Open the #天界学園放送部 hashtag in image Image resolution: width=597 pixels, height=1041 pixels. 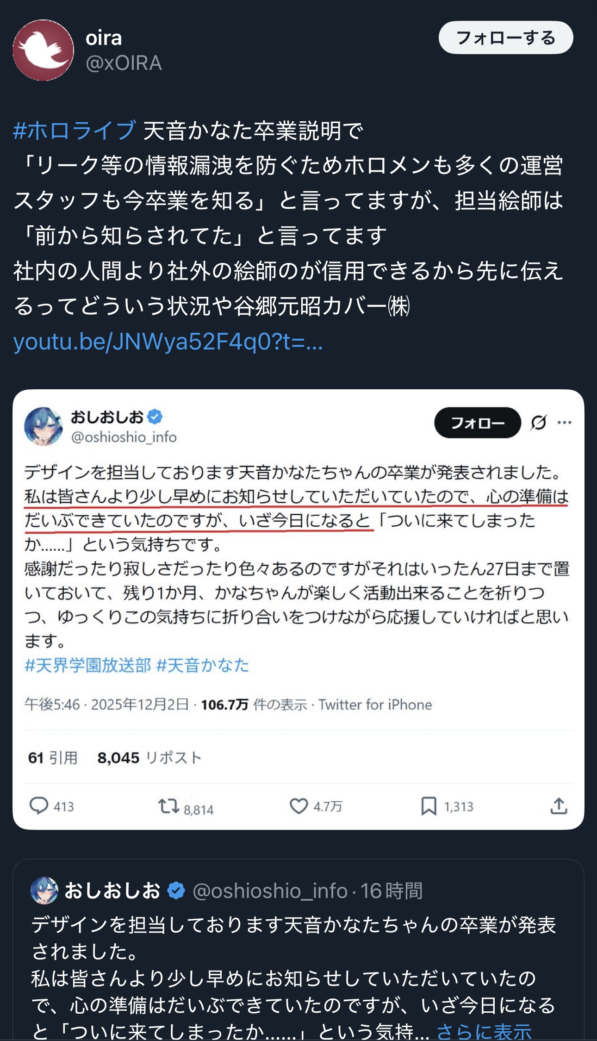tap(88, 665)
